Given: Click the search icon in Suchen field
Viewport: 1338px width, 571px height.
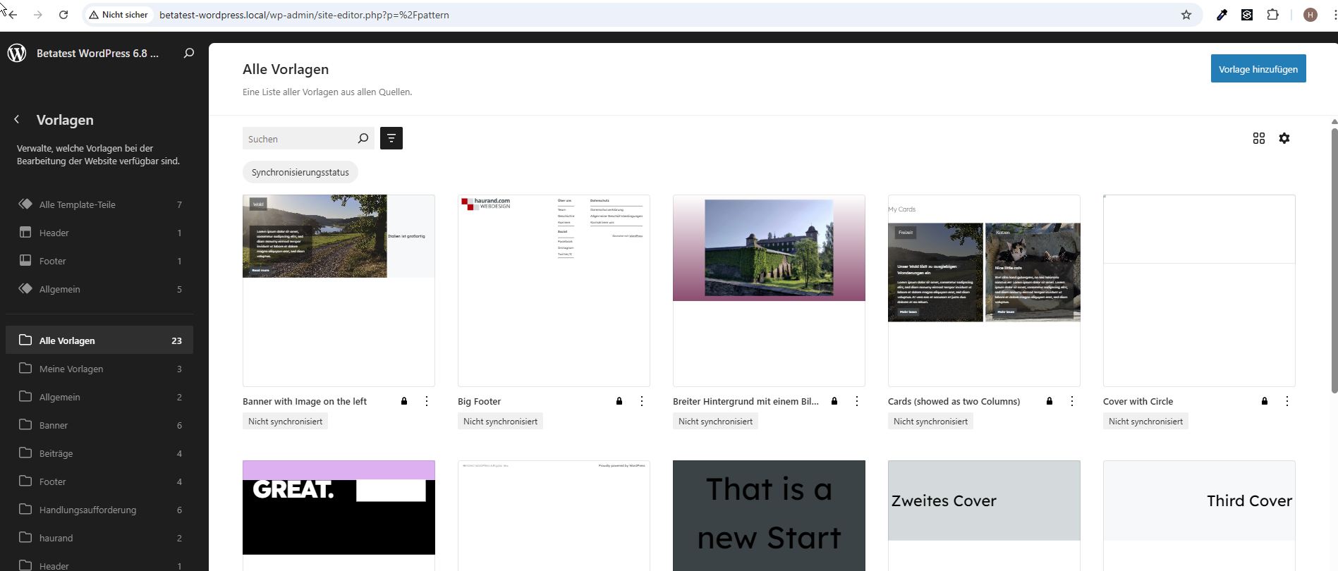Looking at the screenshot, I should point(363,138).
